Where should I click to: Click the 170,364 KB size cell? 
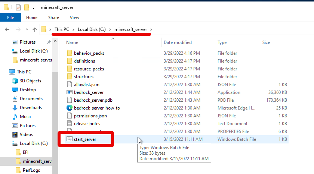(x=277, y=100)
